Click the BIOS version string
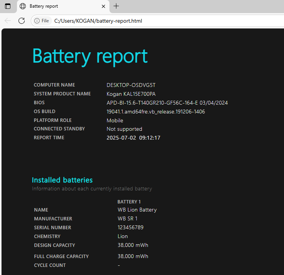Image resolution: width=284 pixels, height=275 pixels. click(x=167, y=103)
